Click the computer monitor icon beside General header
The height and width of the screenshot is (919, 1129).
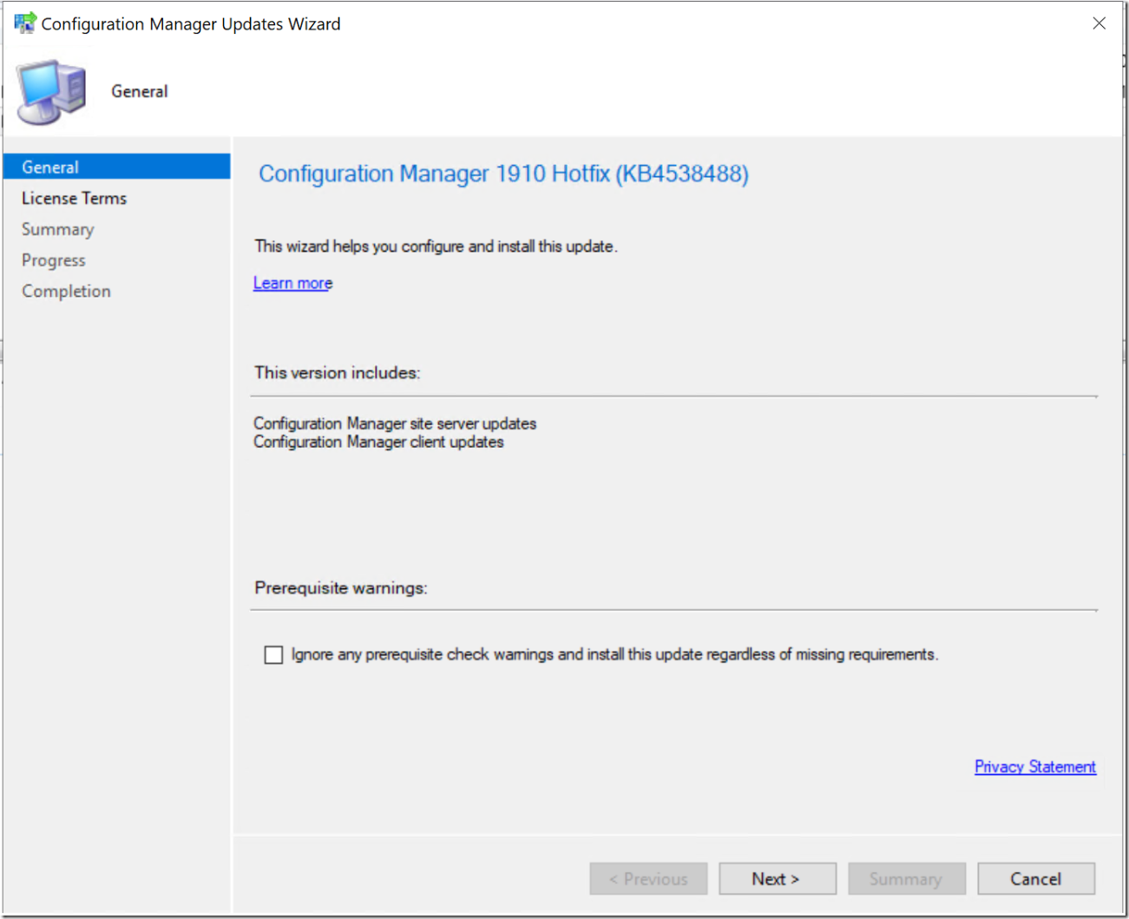[x=49, y=89]
